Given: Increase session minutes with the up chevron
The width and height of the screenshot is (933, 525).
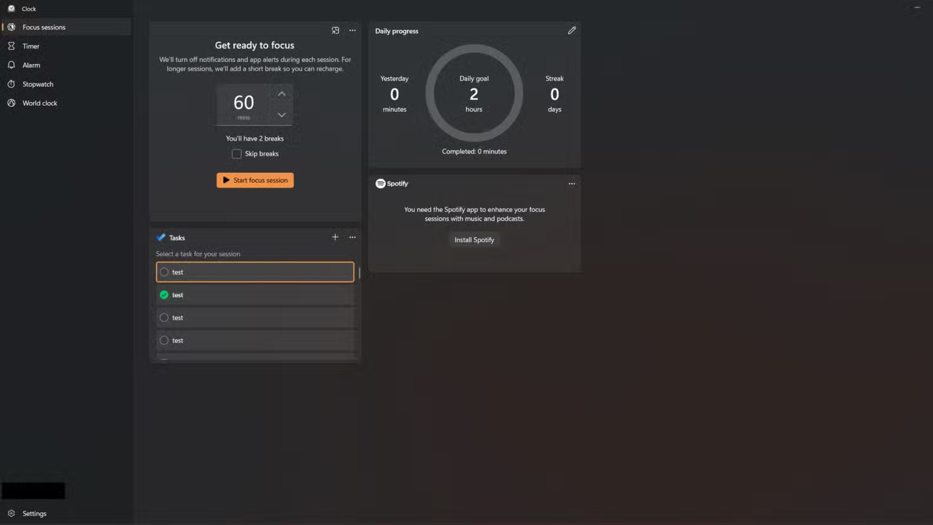Looking at the screenshot, I should [x=282, y=94].
